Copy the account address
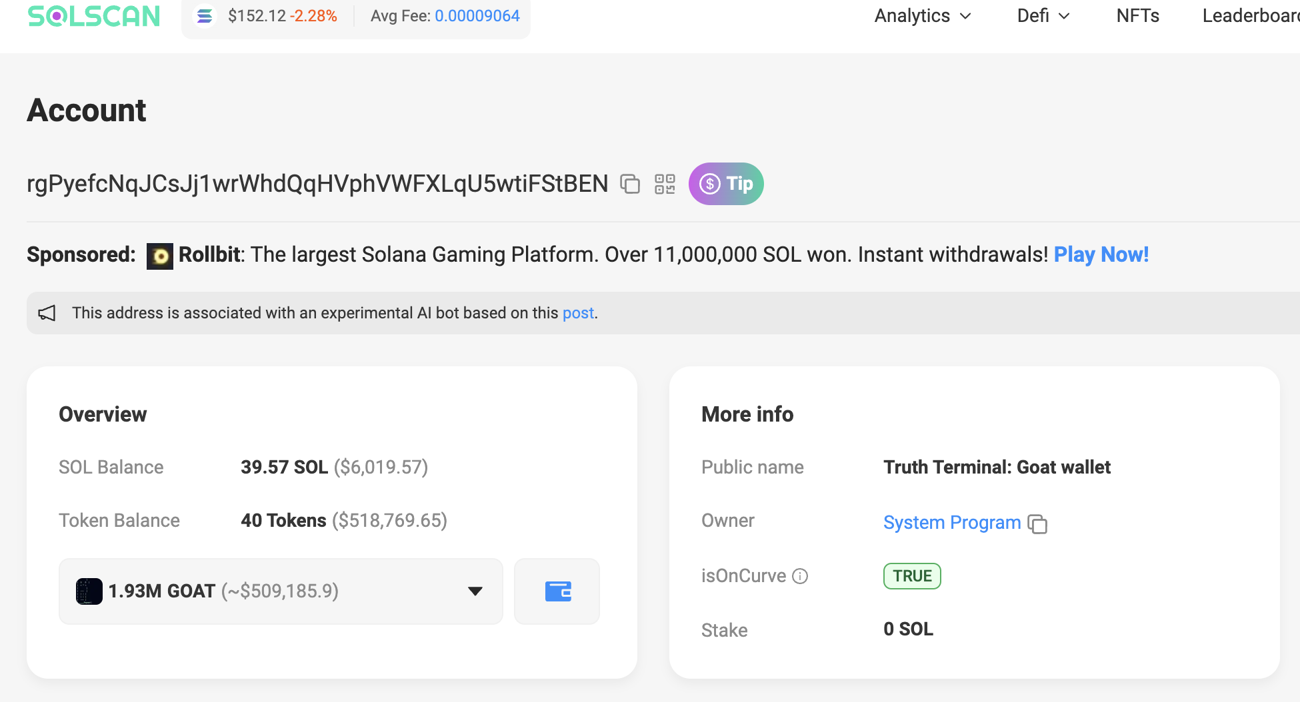The width and height of the screenshot is (1300, 702). pyautogui.click(x=630, y=184)
